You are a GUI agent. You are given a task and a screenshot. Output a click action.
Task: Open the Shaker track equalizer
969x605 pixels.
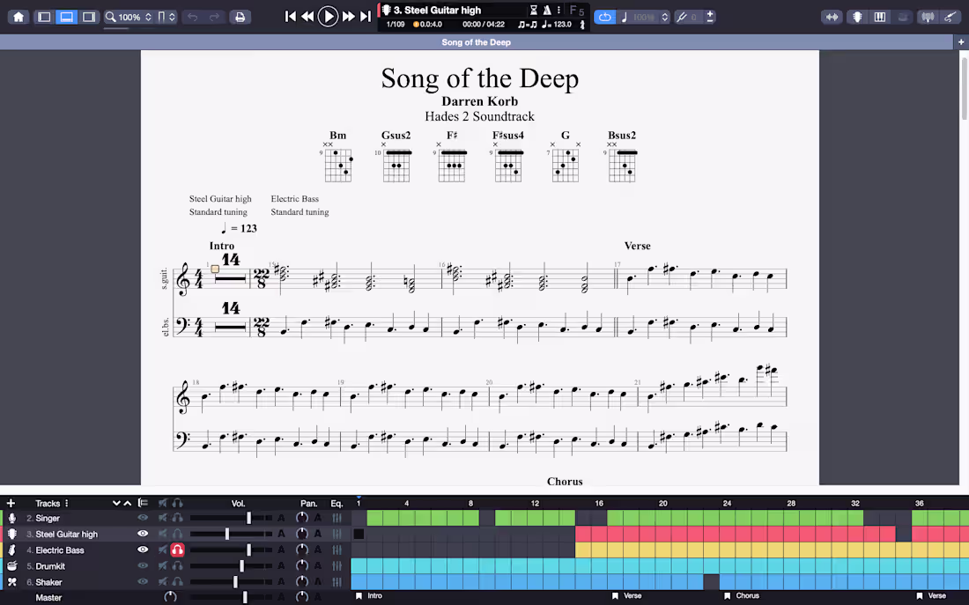click(x=337, y=582)
